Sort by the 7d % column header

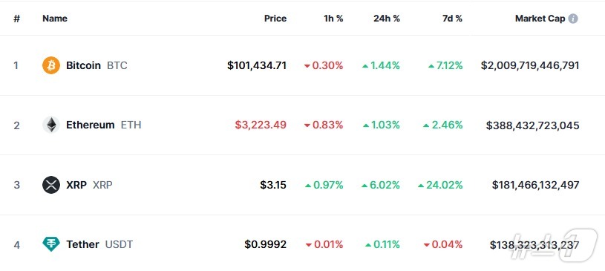[x=452, y=19]
